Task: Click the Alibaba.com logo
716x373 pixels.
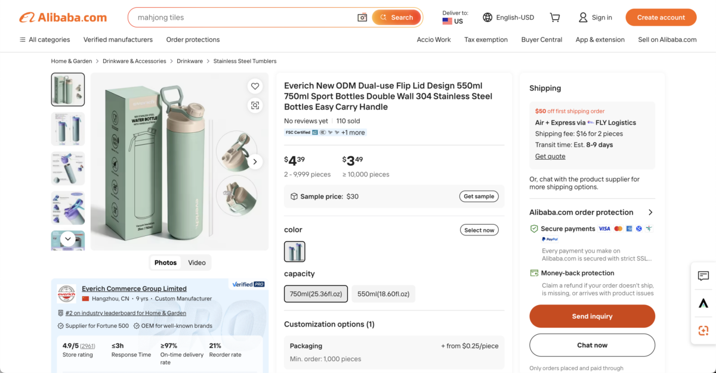Action: [63, 17]
